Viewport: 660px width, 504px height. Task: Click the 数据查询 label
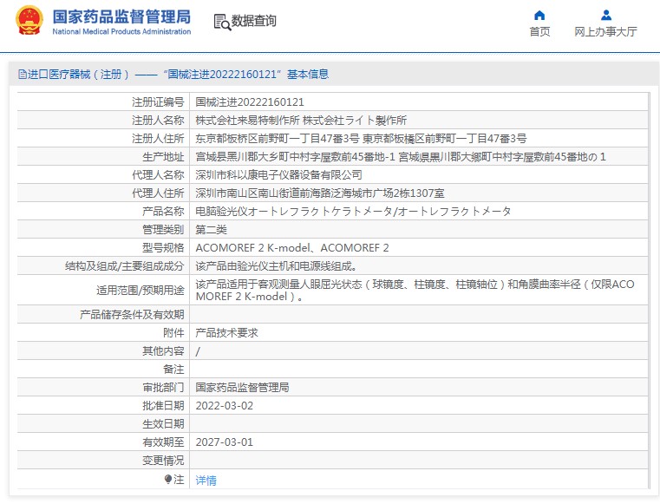click(x=254, y=21)
